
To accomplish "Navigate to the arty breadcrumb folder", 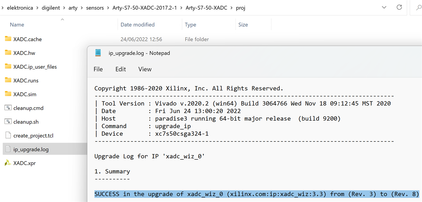I will click(73, 8).
